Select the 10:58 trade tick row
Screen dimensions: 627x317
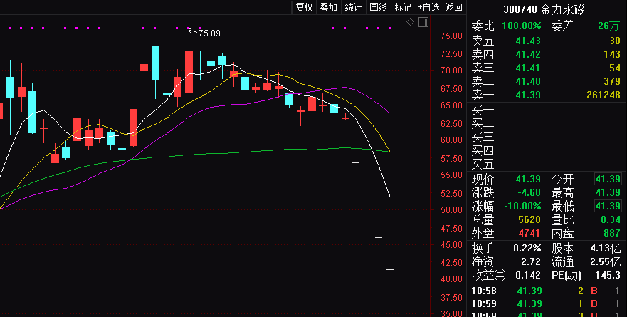coord(547,291)
